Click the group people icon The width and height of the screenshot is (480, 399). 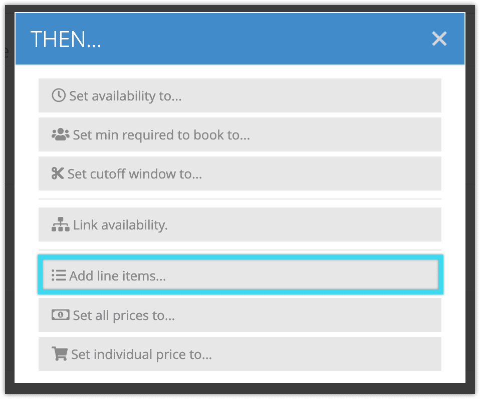pyautogui.click(x=60, y=134)
